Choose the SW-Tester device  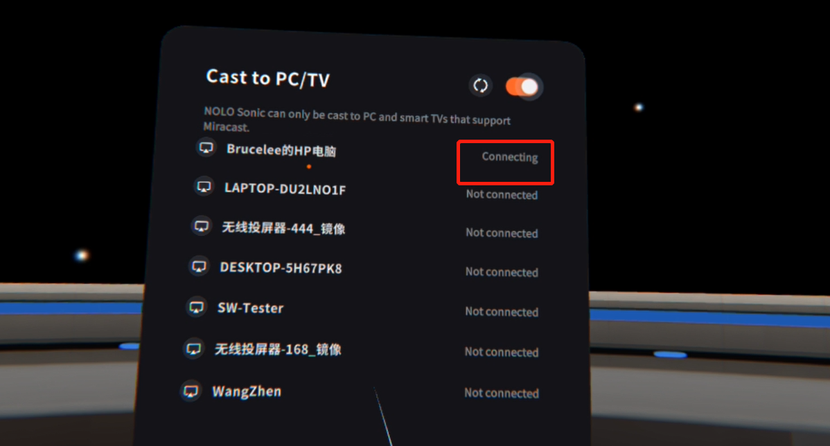(250, 308)
